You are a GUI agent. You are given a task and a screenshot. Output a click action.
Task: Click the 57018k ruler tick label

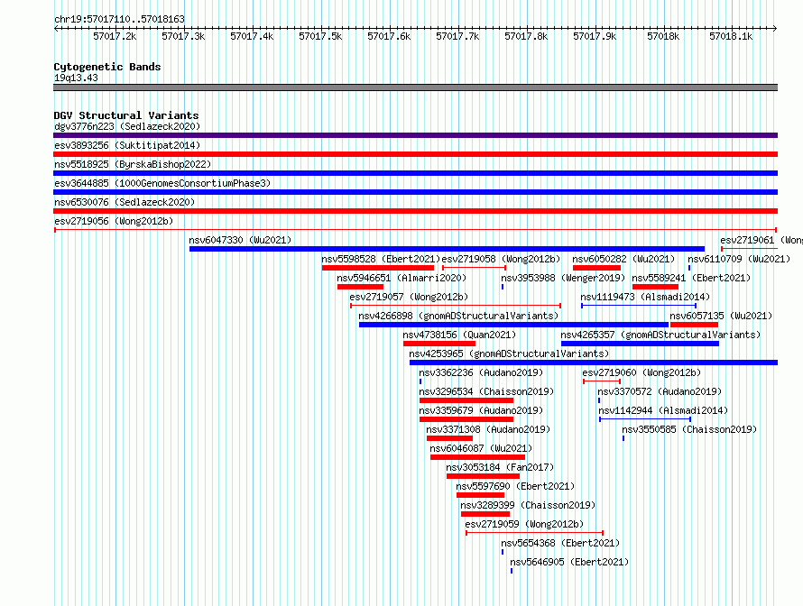tap(663, 36)
